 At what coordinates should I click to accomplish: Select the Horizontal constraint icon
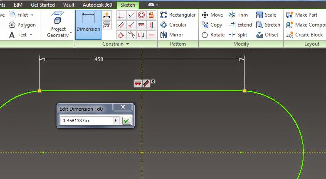(x=141, y=25)
